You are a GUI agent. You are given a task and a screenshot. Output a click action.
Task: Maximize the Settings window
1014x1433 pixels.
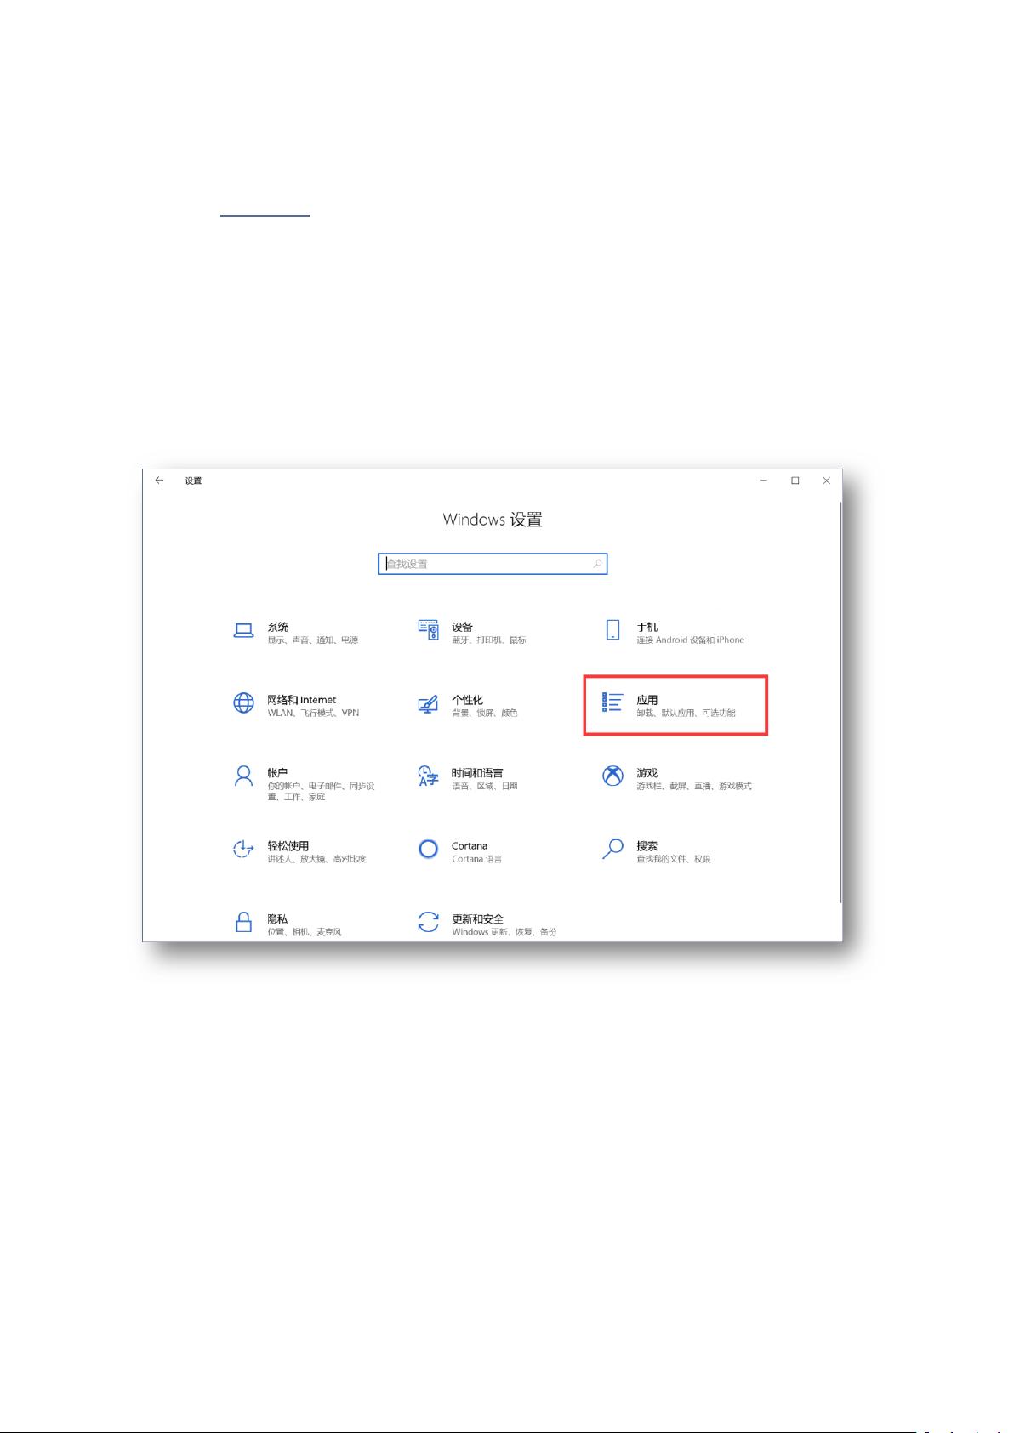coord(795,481)
